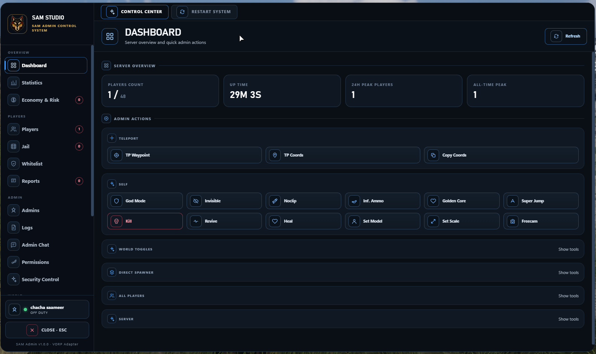The height and width of the screenshot is (354, 596).
Task: Toggle Invisible mode
Action: (x=224, y=201)
